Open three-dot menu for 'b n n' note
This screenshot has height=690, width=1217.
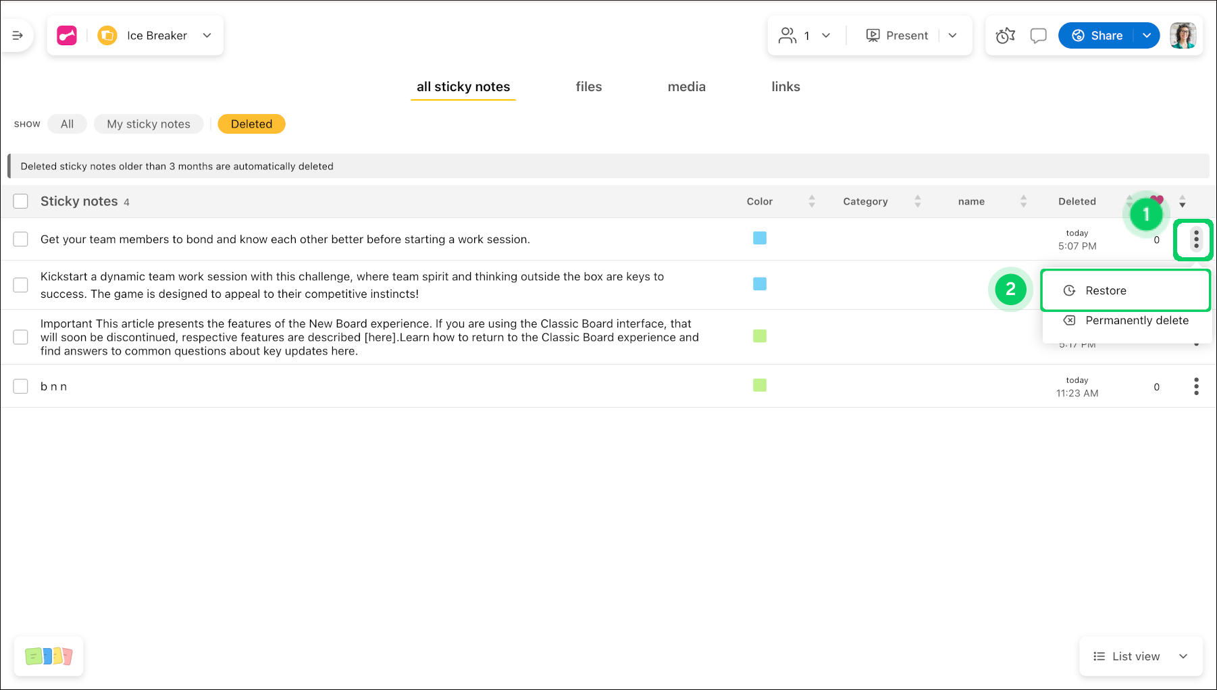click(1195, 387)
